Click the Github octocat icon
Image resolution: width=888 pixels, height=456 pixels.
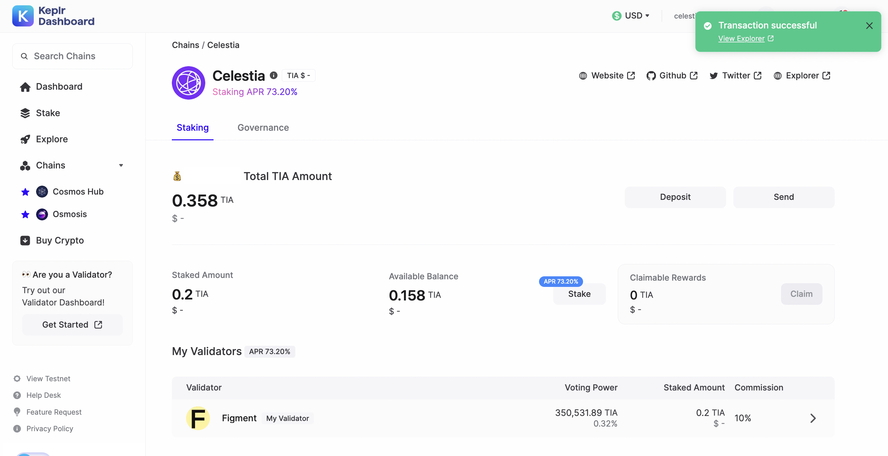(x=651, y=76)
